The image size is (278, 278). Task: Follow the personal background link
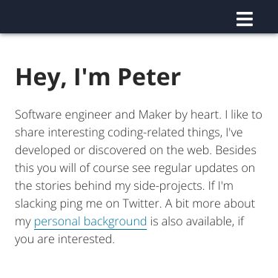[90, 222]
